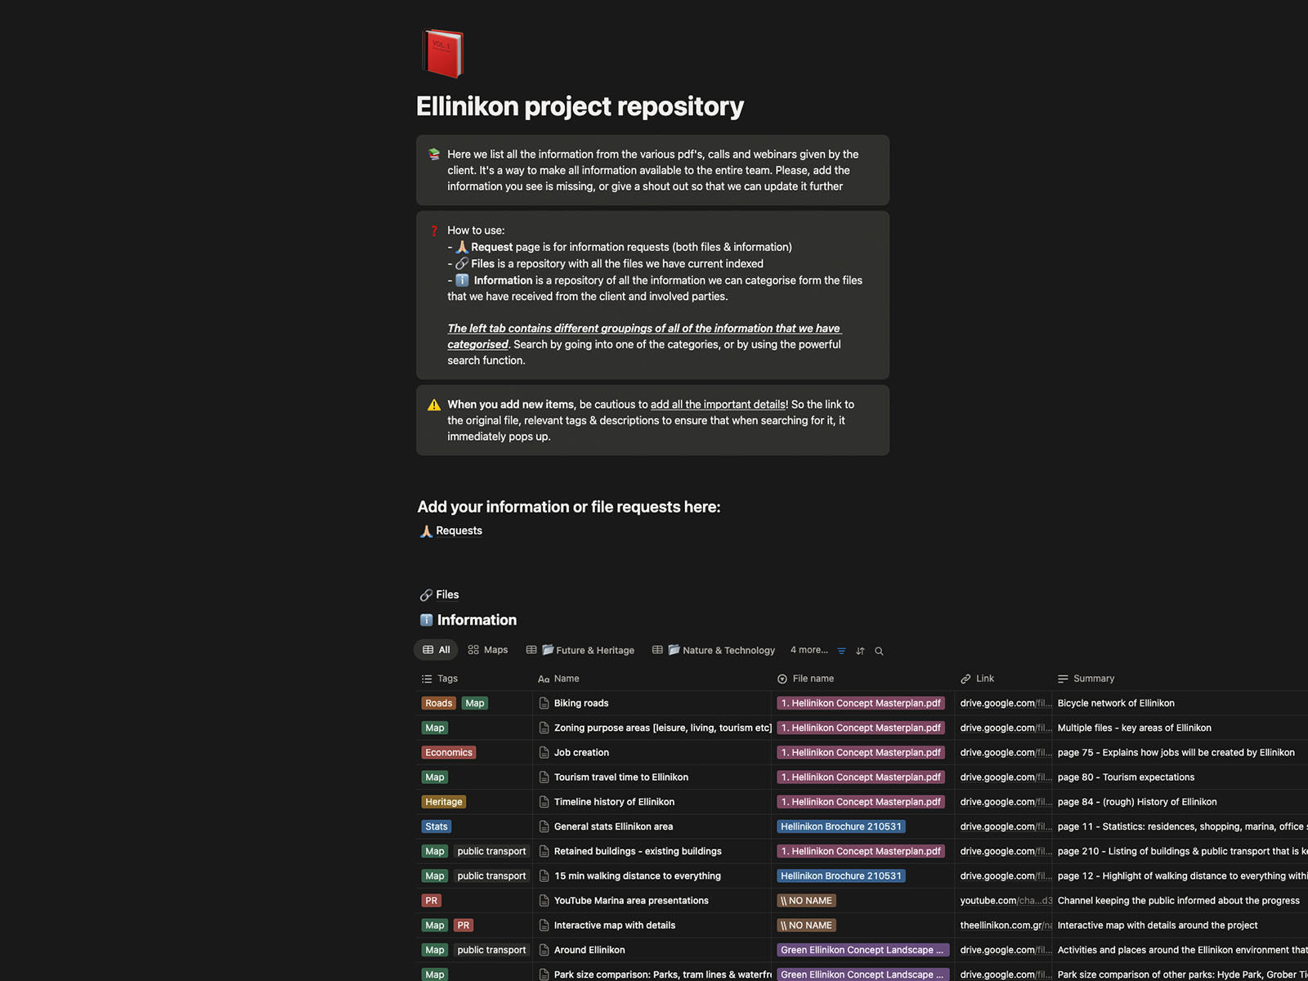Click the document icon beside Biking roads
The image size is (1308, 981).
544,703
